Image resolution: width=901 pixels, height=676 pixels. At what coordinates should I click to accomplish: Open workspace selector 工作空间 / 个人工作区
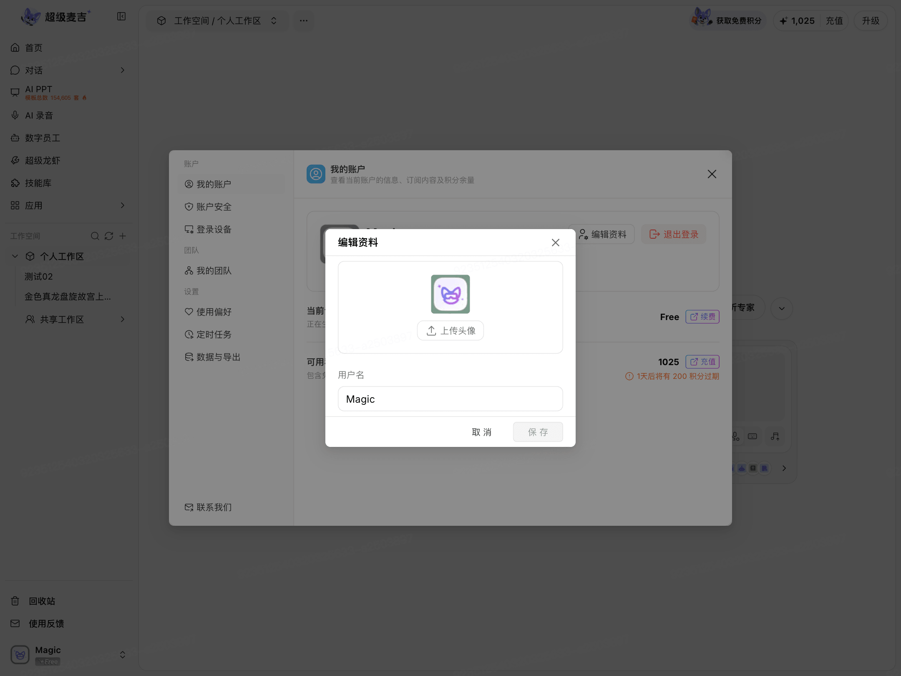[217, 21]
